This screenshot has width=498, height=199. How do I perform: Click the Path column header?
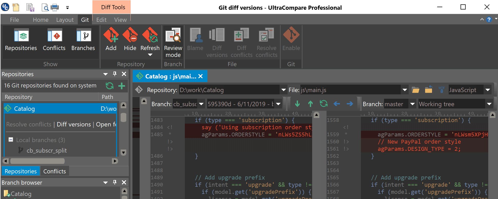[x=113, y=97]
